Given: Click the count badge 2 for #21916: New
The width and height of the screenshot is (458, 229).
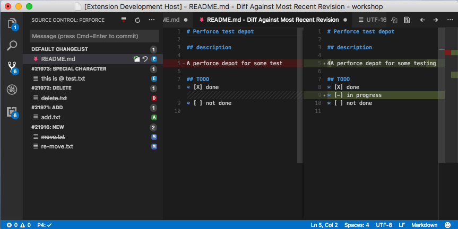Looking at the screenshot, I should (x=153, y=127).
